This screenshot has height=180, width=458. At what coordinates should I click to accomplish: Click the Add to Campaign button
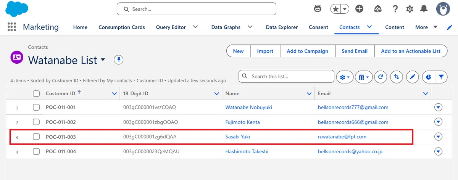tap(308, 51)
